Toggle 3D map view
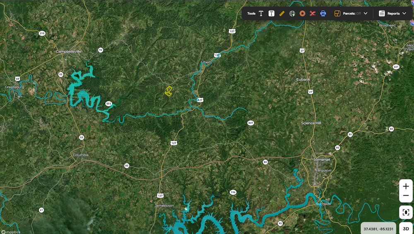Screen dimensions: 414x234 [406, 229]
